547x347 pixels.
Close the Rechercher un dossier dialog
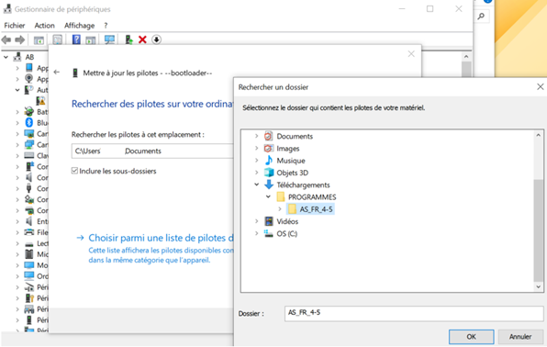pyautogui.click(x=540, y=86)
